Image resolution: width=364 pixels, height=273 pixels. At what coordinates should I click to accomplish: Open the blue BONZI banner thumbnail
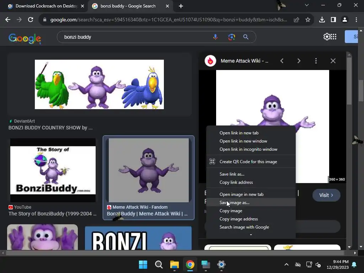138,238
